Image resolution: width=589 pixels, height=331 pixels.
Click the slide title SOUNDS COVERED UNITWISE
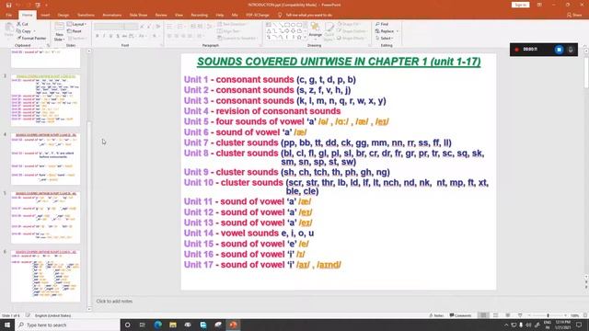click(x=339, y=62)
